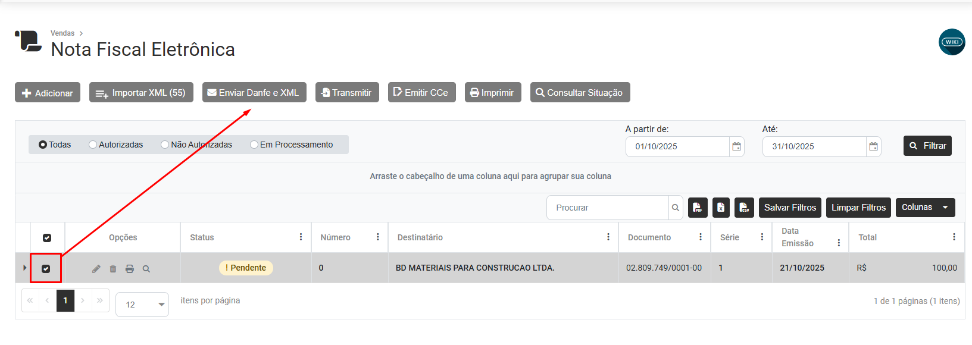
Task: Open Destinatário column options menu
Action: [x=608, y=237]
